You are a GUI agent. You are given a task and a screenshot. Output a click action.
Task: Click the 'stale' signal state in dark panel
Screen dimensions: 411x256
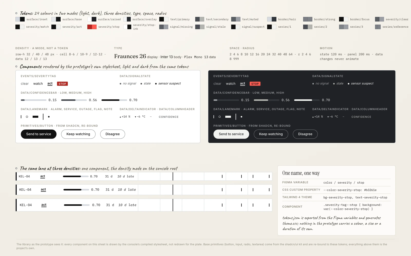tap(338, 83)
